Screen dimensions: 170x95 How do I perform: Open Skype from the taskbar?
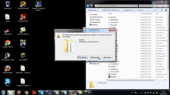click(x=42, y=93)
